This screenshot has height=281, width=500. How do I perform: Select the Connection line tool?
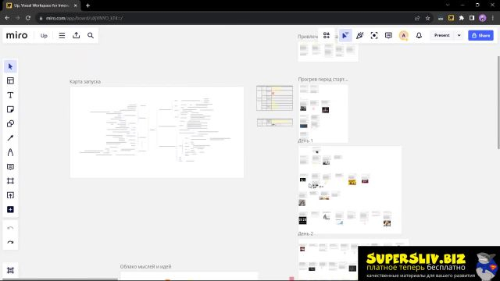coord(10,138)
